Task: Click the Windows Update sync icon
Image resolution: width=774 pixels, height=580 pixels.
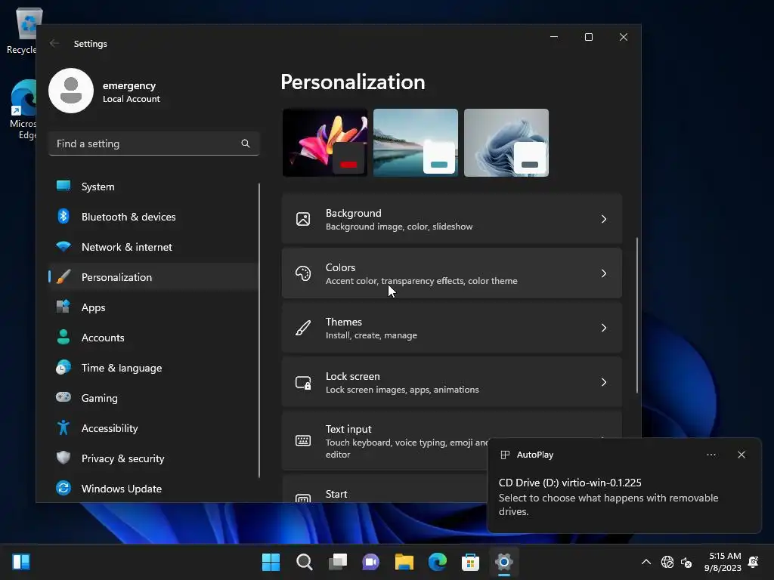Action: click(x=63, y=489)
